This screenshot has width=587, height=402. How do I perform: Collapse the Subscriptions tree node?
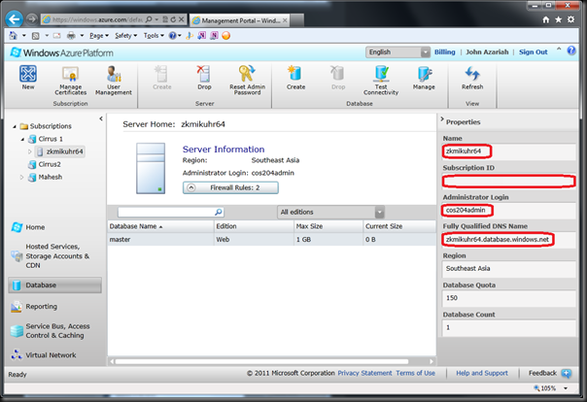click(15, 127)
